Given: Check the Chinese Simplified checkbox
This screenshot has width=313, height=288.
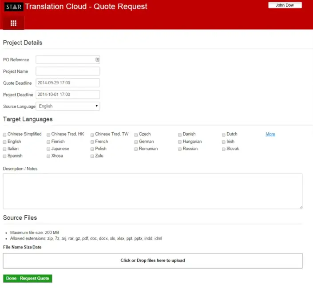Looking at the screenshot, I should tap(5, 134).
